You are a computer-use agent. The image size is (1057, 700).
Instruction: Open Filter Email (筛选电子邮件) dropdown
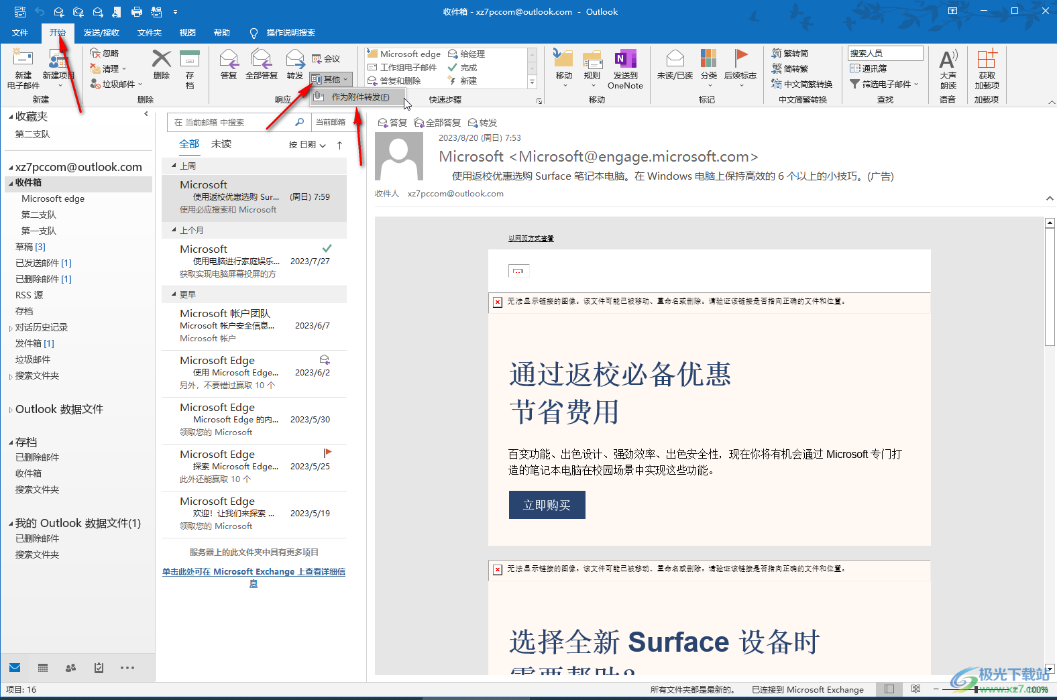tap(884, 84)
